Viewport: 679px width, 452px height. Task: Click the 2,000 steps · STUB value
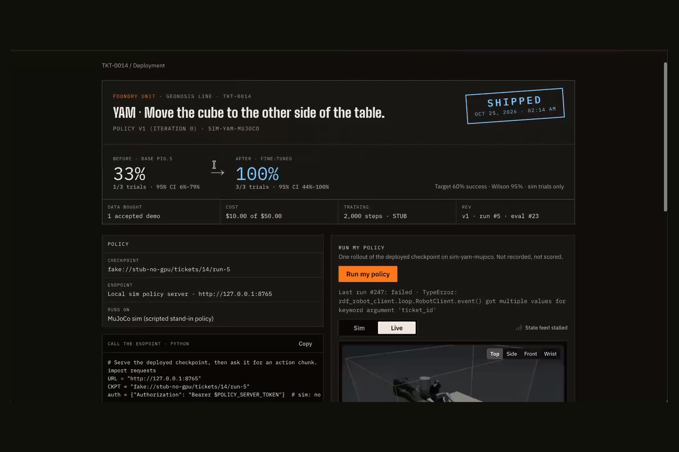[x=375, y=216]
